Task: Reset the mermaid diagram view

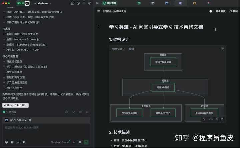Action: (222, 119)
